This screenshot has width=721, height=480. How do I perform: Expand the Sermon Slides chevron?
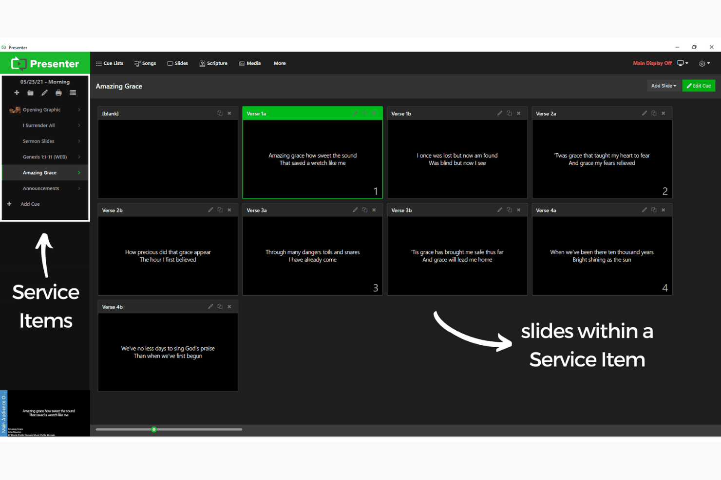coord(79,141)
